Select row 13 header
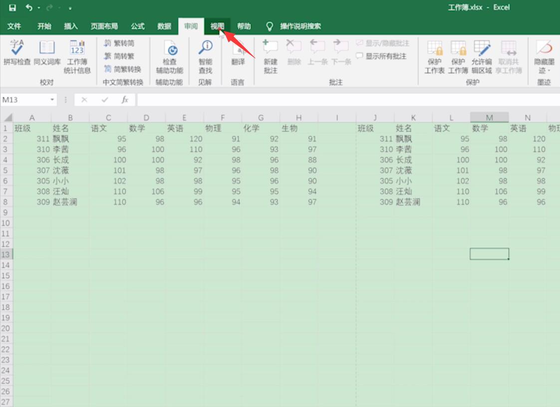The height and width of the screenshot is (407, 560). click(6, 254)
